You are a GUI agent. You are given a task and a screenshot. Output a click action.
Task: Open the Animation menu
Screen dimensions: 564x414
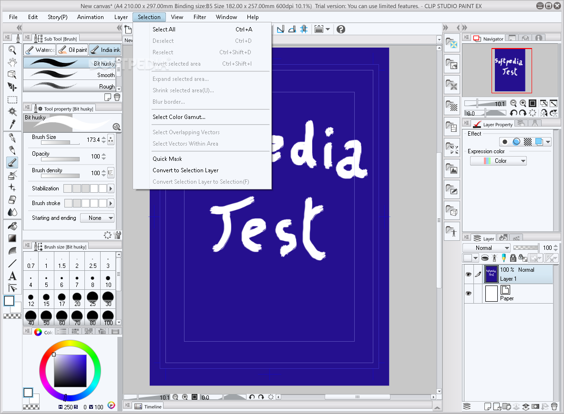90,17
